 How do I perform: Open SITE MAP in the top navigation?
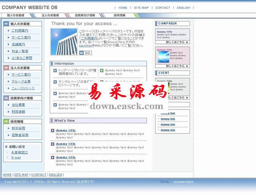(141, 8)
